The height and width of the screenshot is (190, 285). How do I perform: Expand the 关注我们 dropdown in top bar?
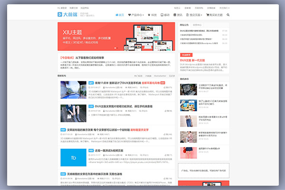pos(224,8)
